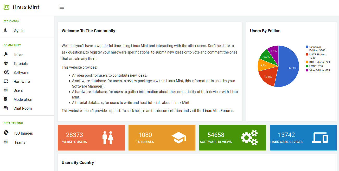Image resolution: width=339 pixels, height=171 pixels.
Task: Select the MATE Edition: 1289 legend label
Action: click(318, 56)
